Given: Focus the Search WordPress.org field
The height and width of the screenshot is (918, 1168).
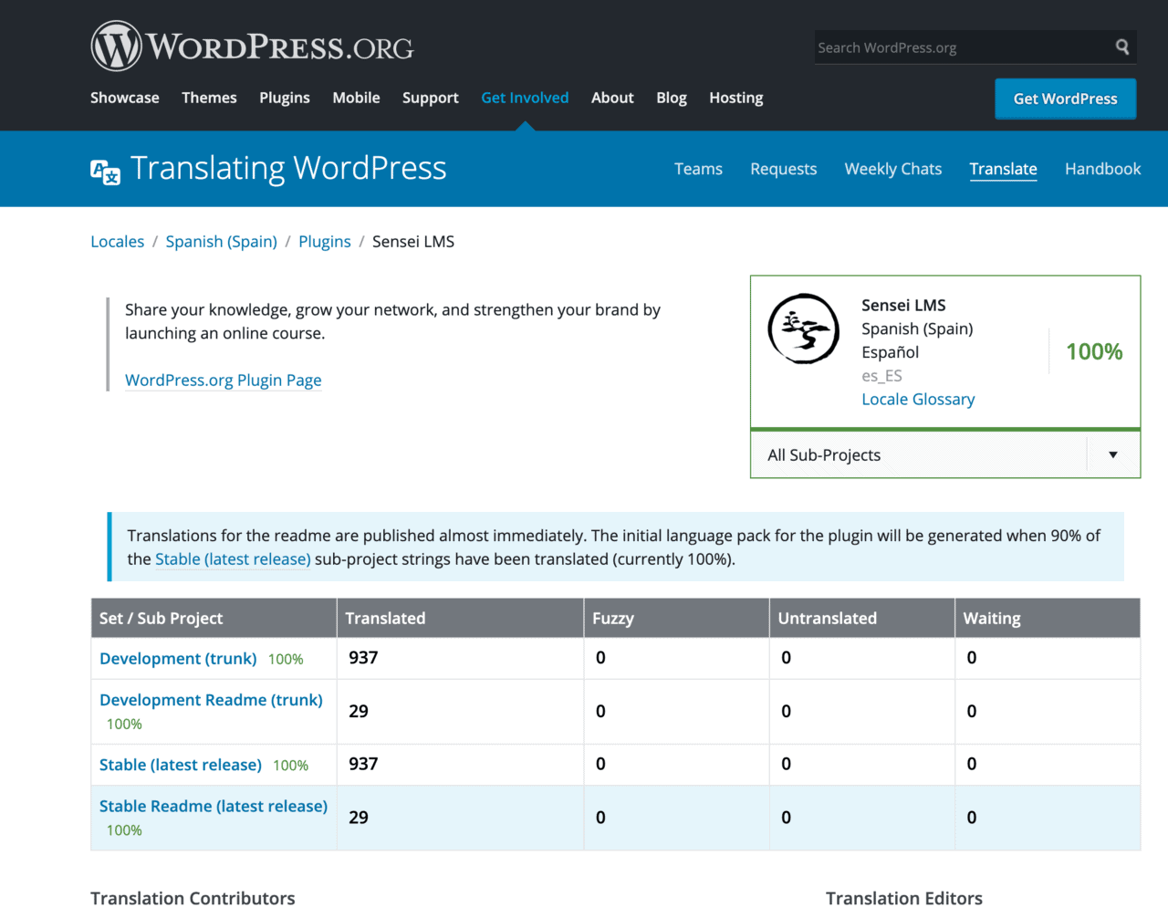Looking at the screenshot, I should coord(962,47).
